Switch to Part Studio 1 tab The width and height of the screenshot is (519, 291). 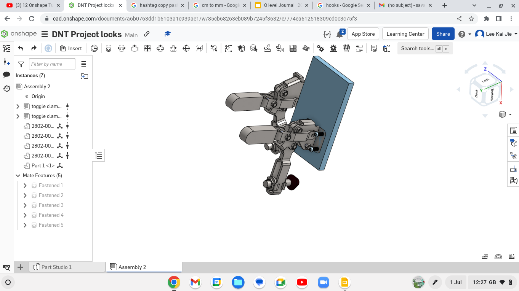(56, 267)
